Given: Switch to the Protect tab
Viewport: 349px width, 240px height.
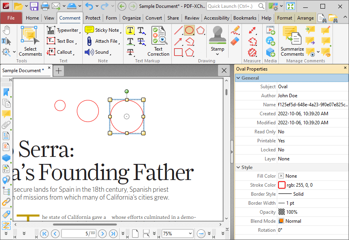Looking at the screenshot, I should 93,18.
